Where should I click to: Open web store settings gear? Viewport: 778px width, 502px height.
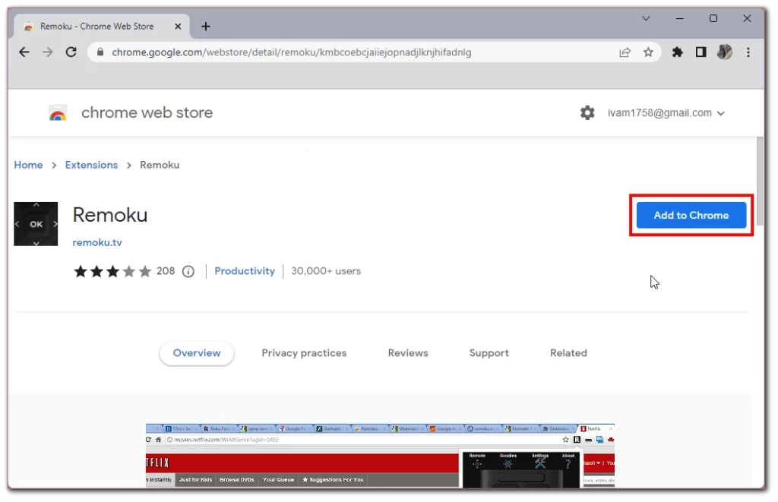point(587,112)
